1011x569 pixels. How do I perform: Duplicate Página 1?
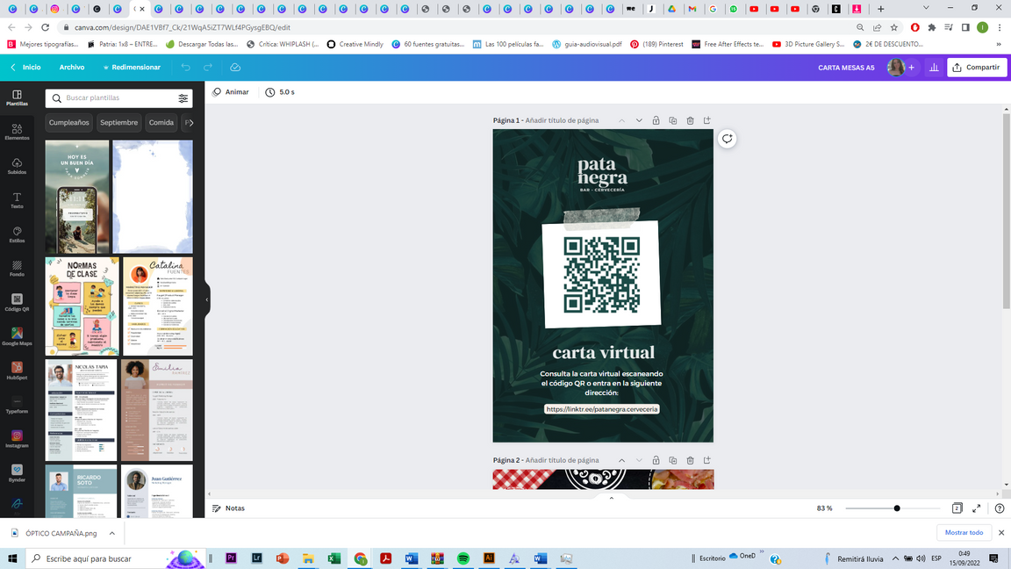(673, 120)
